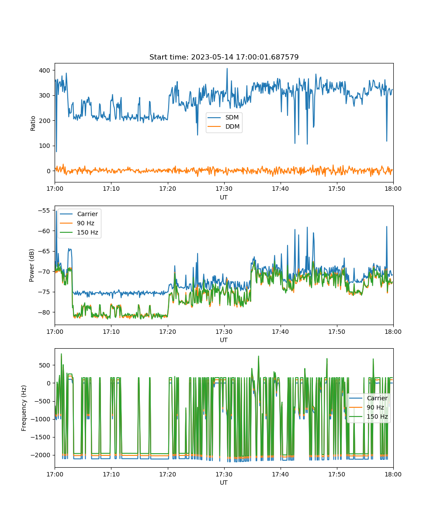Click the 17:30 tick label under the Ratio chart
Screen dimensions: 437x525
[x=224, y=189]
